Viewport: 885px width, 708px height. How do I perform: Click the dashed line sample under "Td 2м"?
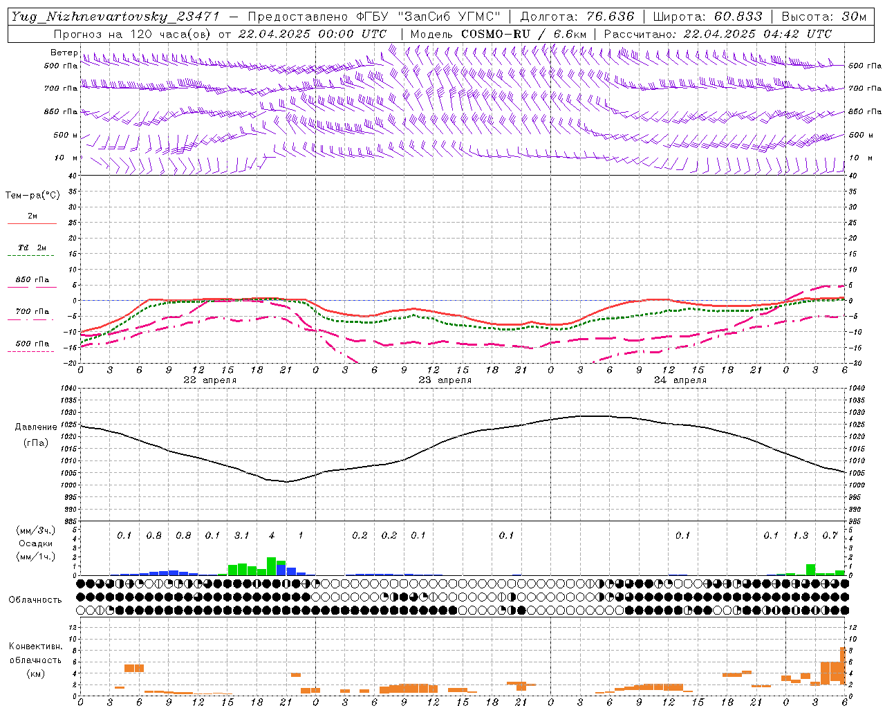coord(32,255)
